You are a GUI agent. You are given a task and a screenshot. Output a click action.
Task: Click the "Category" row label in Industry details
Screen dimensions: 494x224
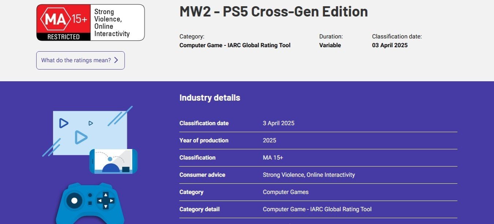pyautogui.click(x=191, y=192)
